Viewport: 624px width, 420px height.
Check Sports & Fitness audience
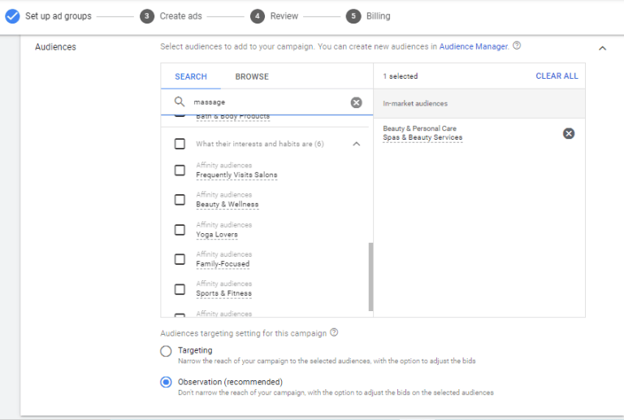pos(180,289)
